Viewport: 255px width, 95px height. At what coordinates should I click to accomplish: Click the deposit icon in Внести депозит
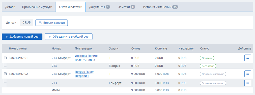pyautogui.click(x=40, y=23)
